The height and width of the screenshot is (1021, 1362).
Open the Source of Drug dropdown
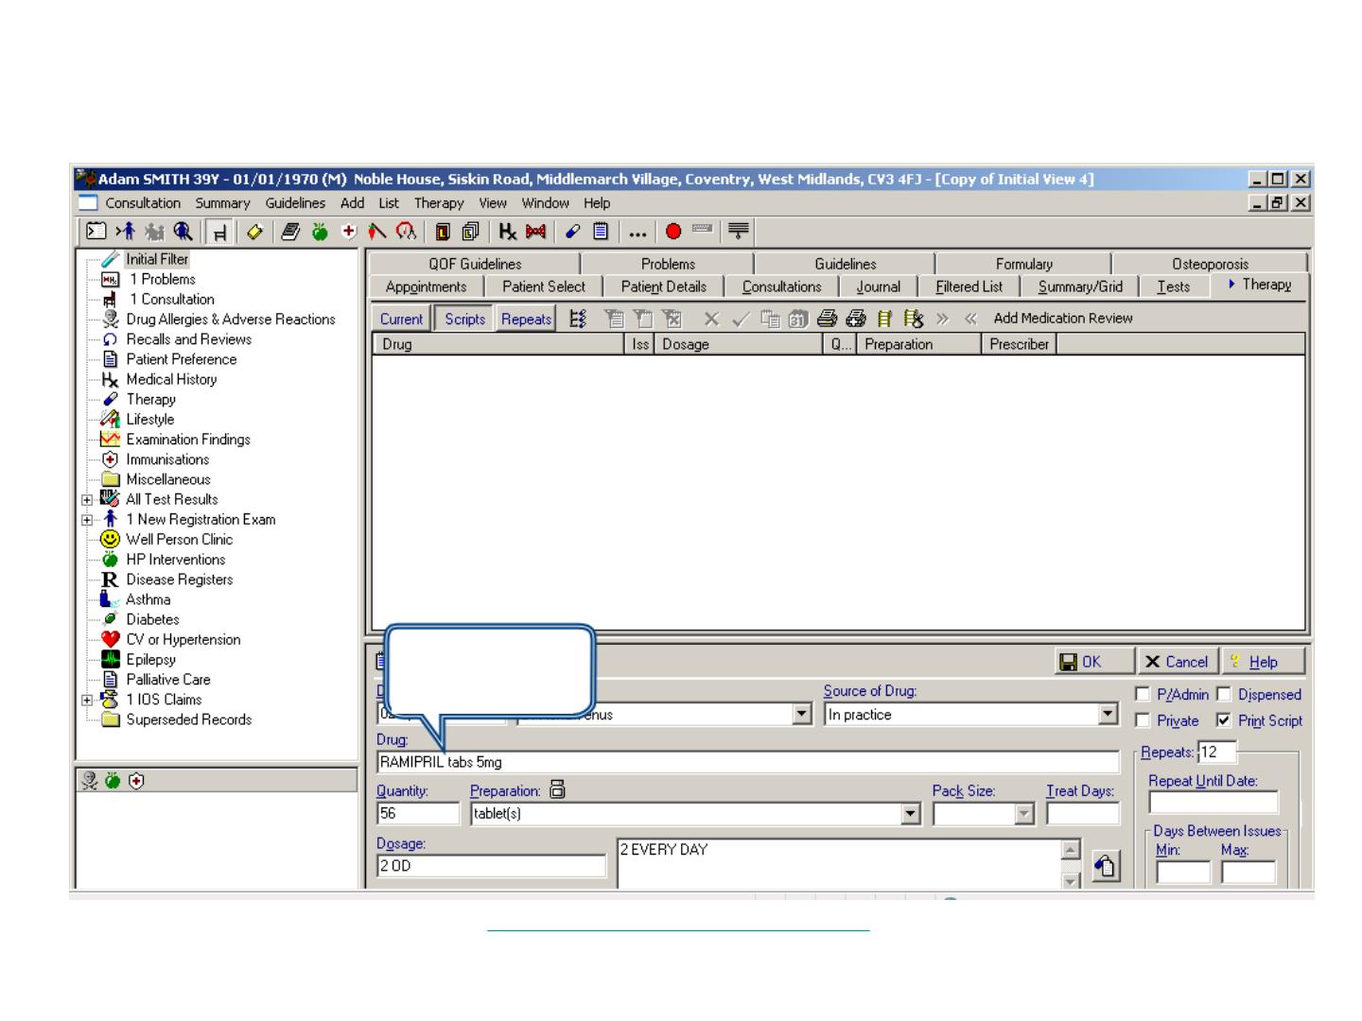(x=1109, y=715)
